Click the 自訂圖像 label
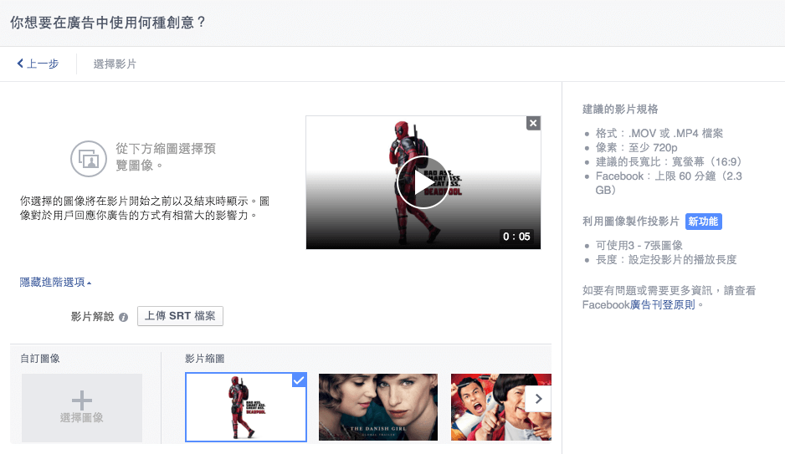Screen dimensions: 785x454 pos(40,359)
